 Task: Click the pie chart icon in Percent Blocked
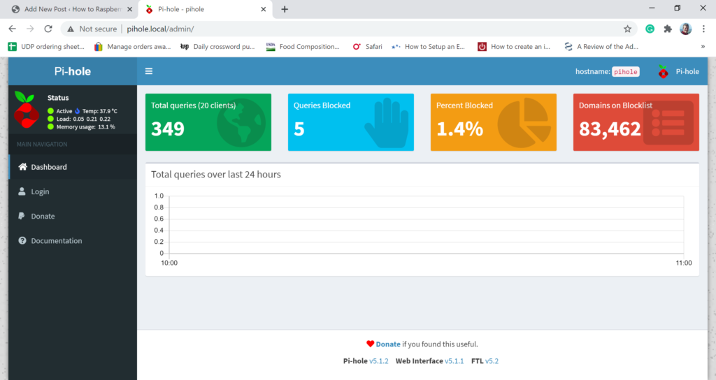pyautogui.click(x=524, y=123)
